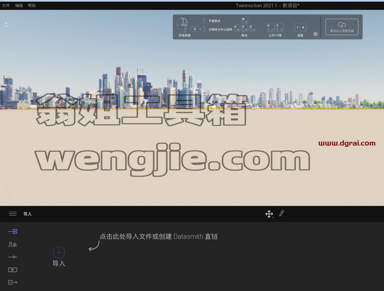
Task: Open the 帮助 menu
Action: 32,5
